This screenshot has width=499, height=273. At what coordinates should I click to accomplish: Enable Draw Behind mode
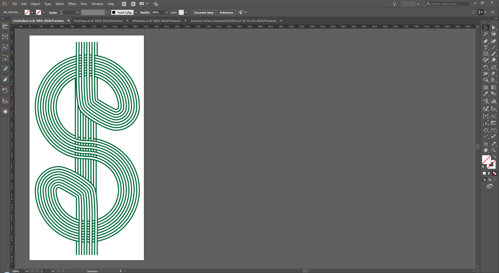(490, 180)
